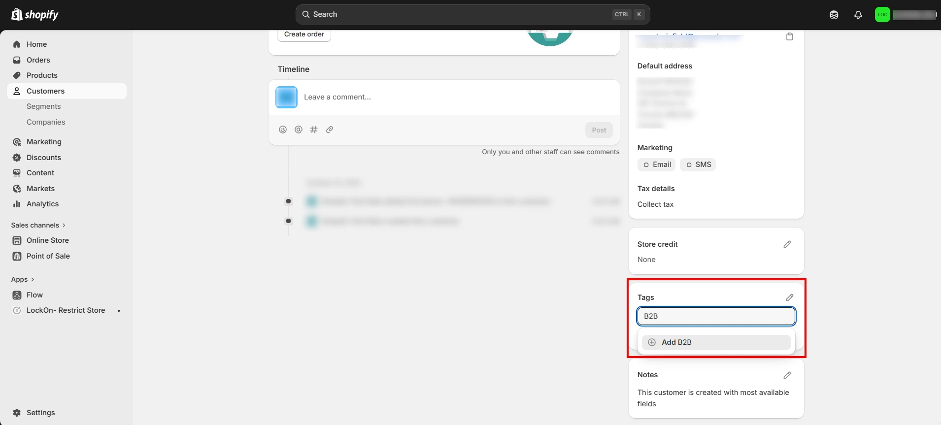
Task: Open LockOn- Restrict Store app
Action: click(67, 310)
